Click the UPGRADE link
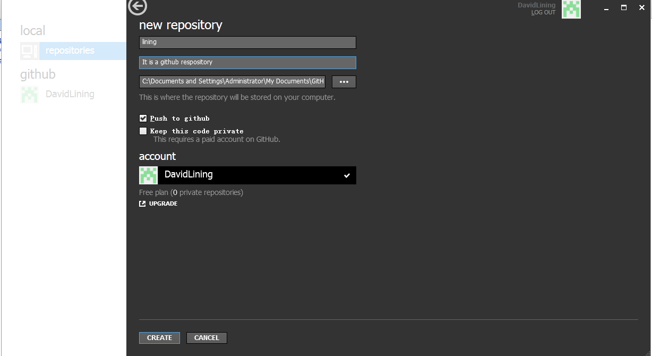 click(x=163, y=204)
